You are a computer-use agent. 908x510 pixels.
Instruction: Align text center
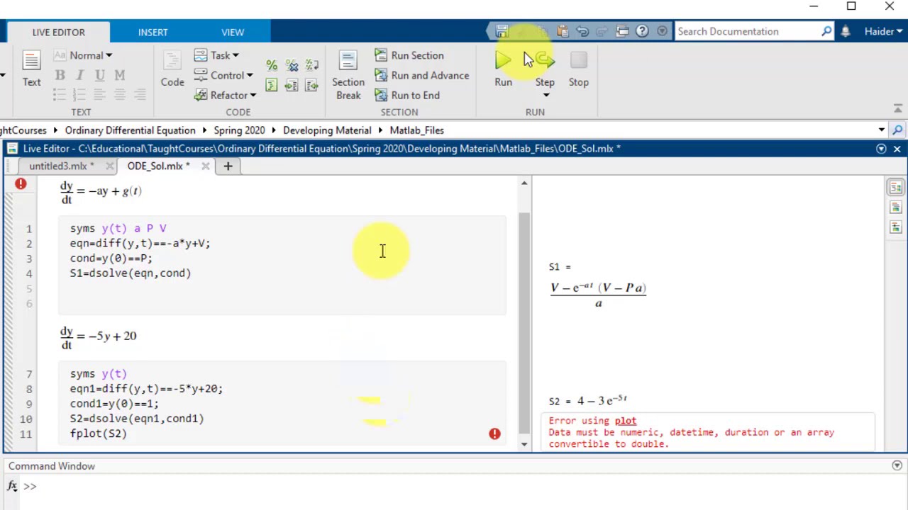point(120,94)
